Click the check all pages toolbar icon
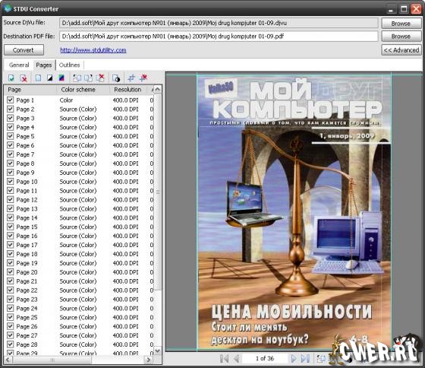 [11, 78]
